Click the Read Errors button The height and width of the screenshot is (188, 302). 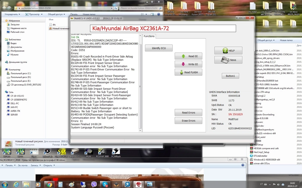tap(188, 113)
